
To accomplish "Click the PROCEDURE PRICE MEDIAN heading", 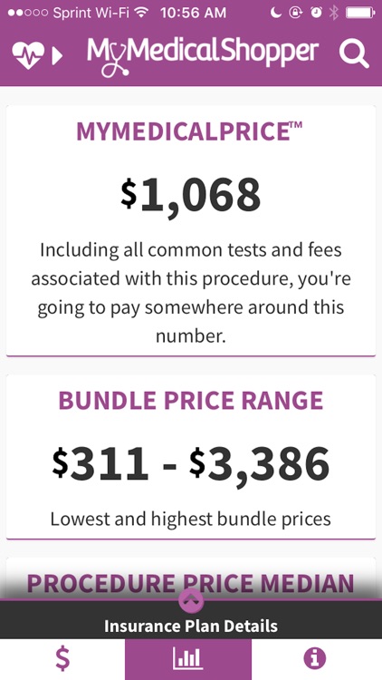I will 191,584.
